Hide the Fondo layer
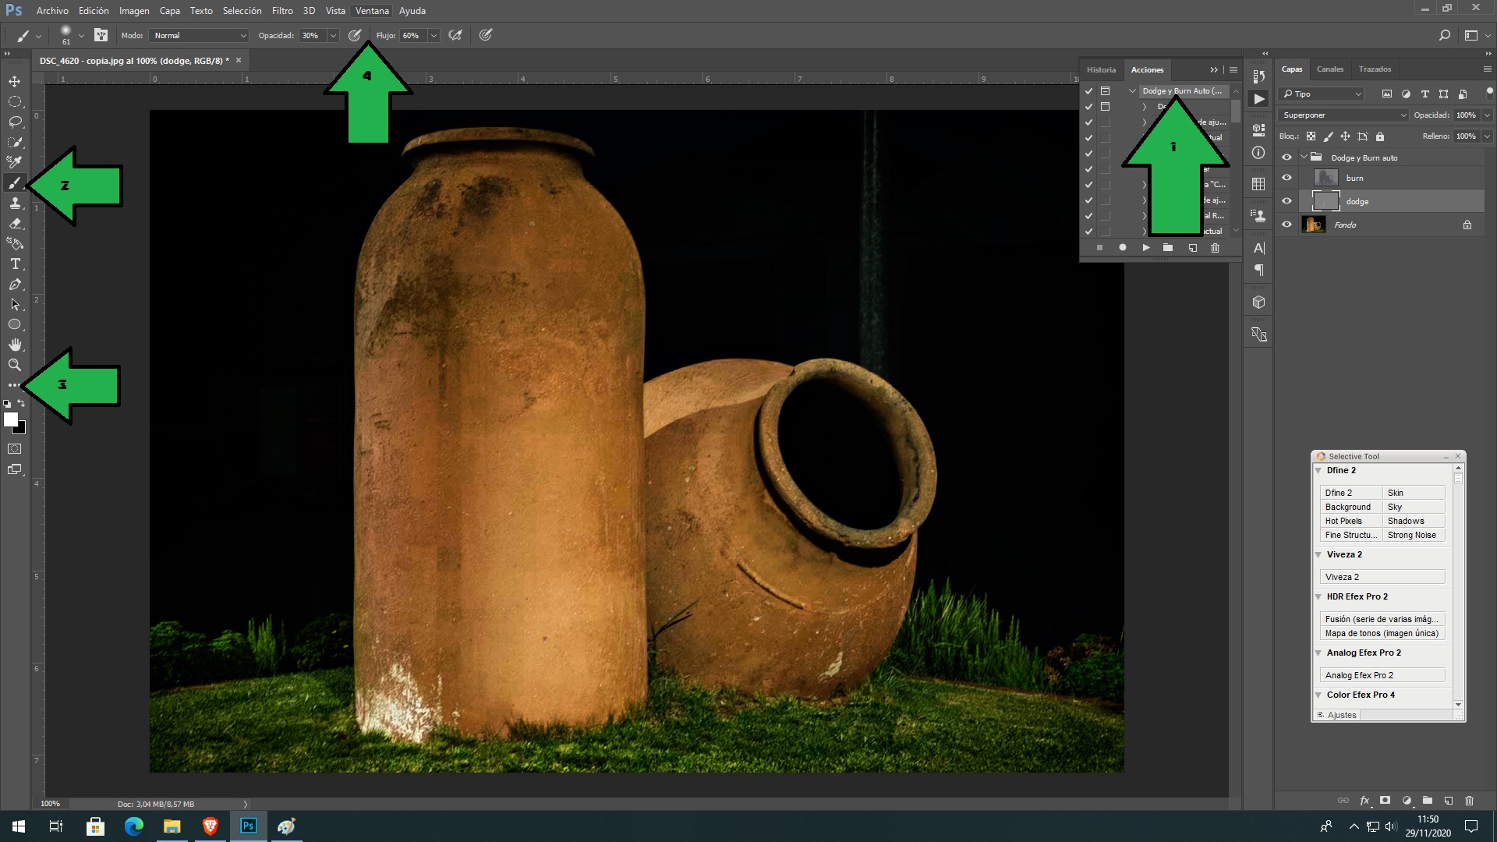 [x=1286, y=225]
